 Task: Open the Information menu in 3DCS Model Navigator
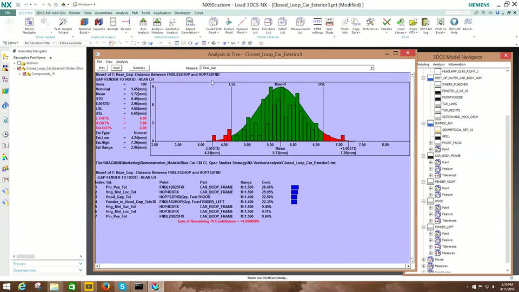[x=457, y=64]
